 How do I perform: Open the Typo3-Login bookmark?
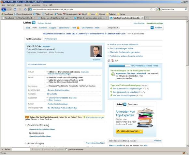48,14
